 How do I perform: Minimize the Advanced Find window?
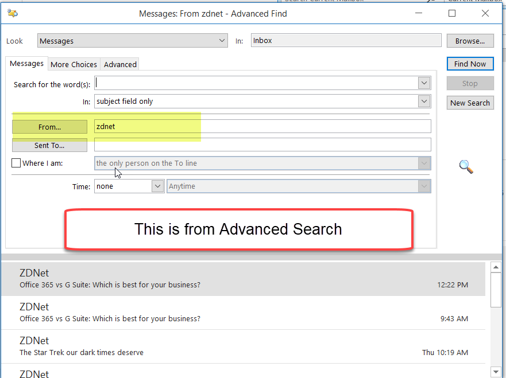pyautogui.click(x=419, y=13)
